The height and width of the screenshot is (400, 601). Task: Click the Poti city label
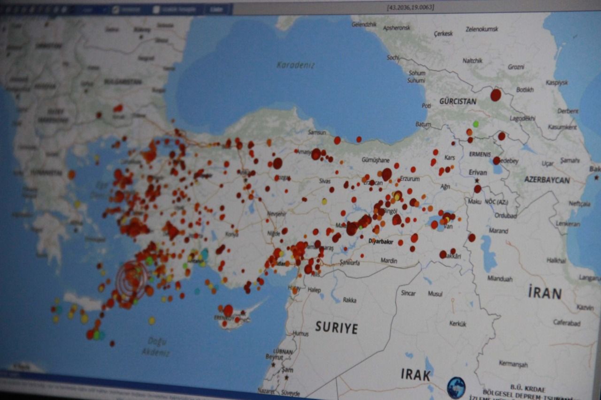426,106
